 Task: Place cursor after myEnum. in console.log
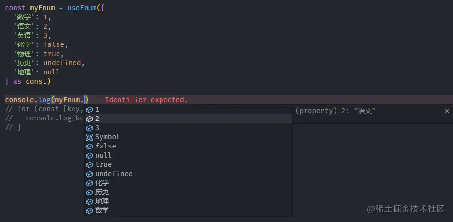(84, 100)
